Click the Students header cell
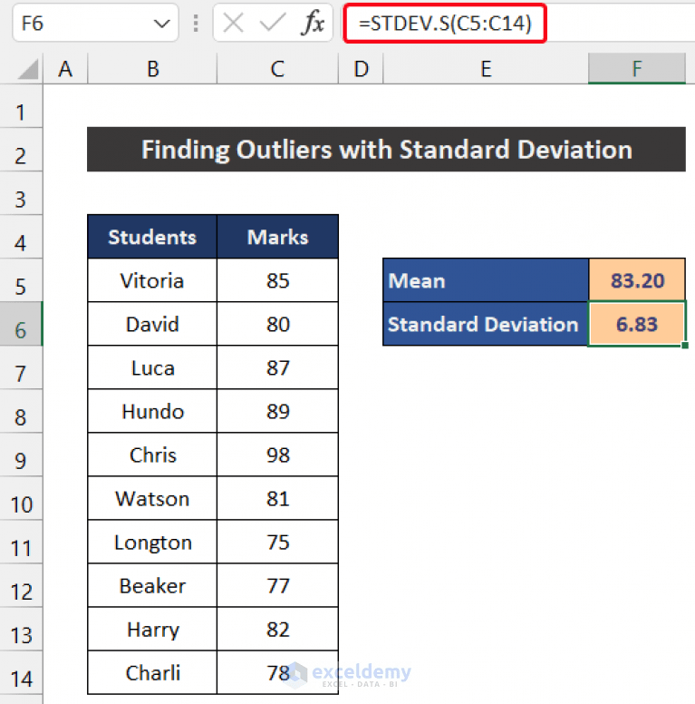Image resolution: width=695 pixels, height=704 pixels. pyautogui.click(x=152, y=237)
